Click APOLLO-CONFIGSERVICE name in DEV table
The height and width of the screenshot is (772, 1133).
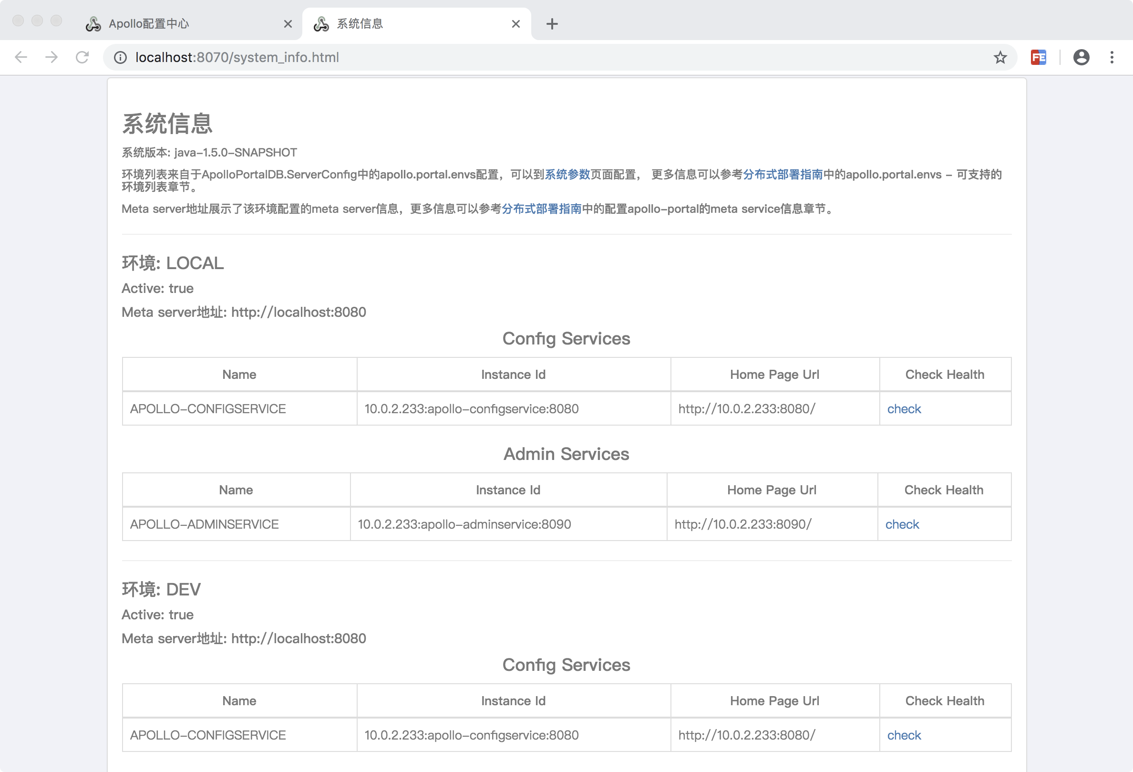208,735
